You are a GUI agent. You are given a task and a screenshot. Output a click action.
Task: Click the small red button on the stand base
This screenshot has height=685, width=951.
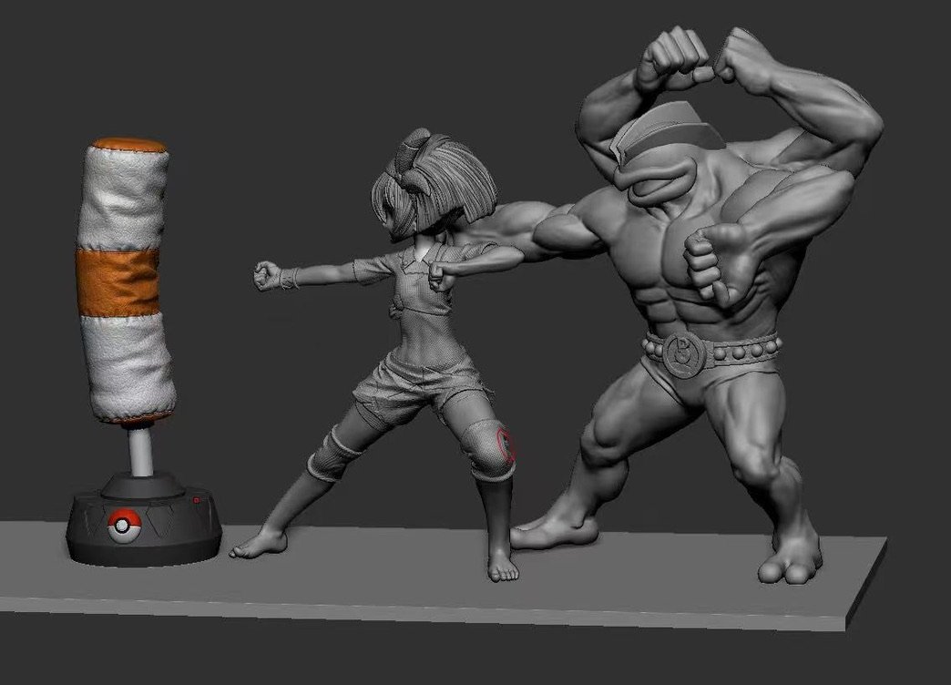196,500
